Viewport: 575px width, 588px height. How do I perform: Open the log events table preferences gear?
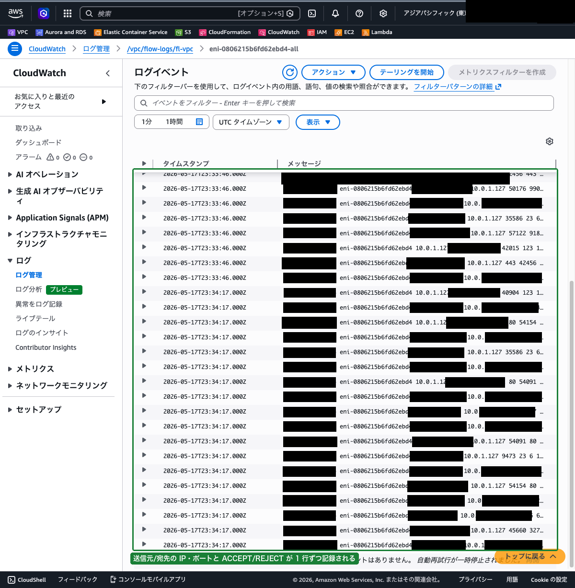(x=550, y=141)
